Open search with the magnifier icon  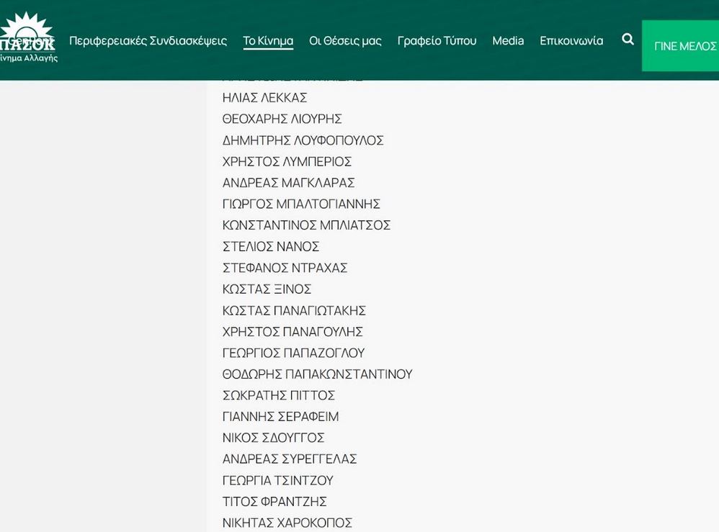(x=628, y=40)
